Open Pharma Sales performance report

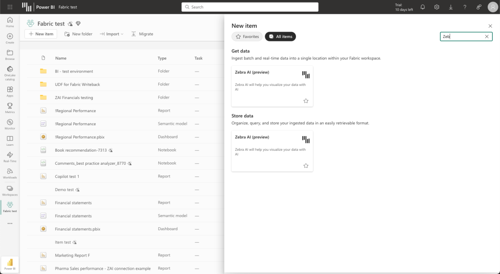tap(103, 268)
